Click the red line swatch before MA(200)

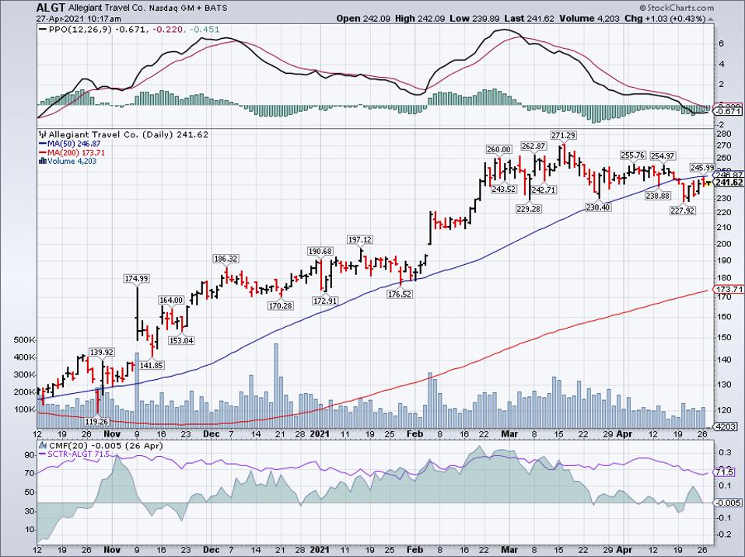(42, 153)
